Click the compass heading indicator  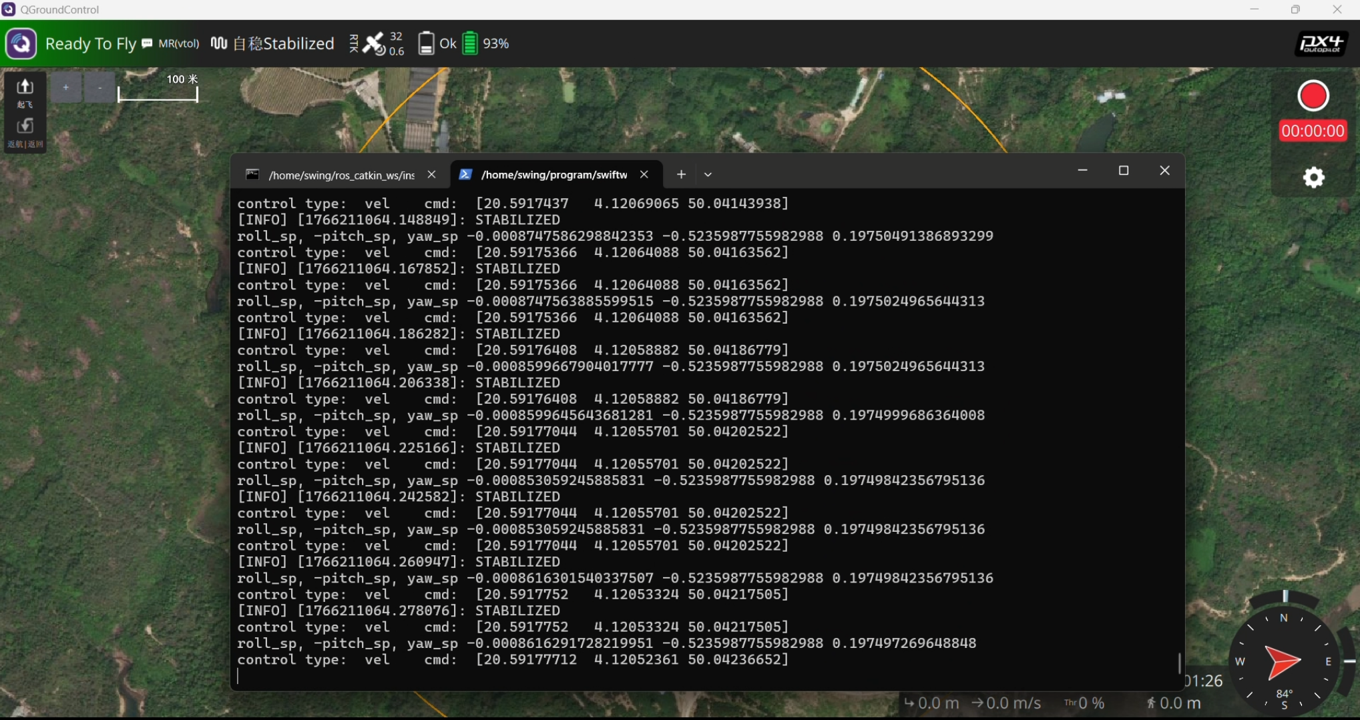[1283, 661]
